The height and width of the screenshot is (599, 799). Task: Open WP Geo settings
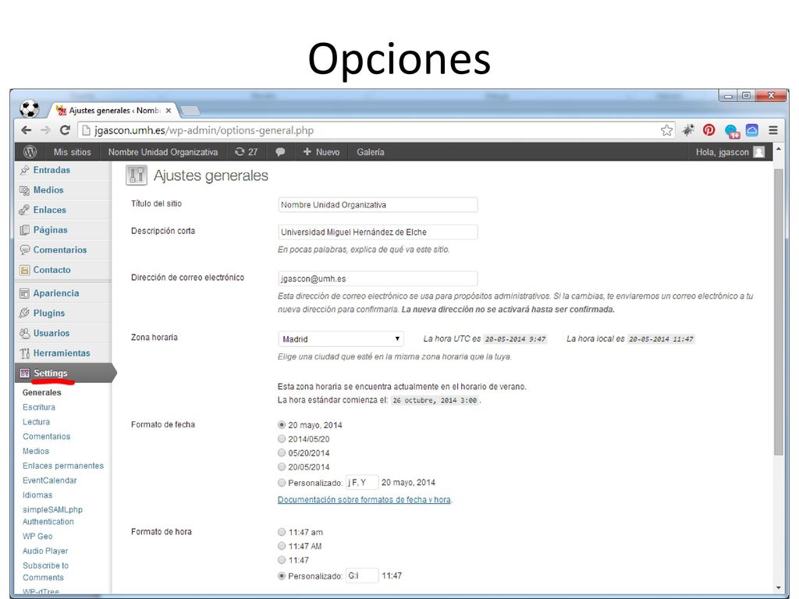click(37, 537)
